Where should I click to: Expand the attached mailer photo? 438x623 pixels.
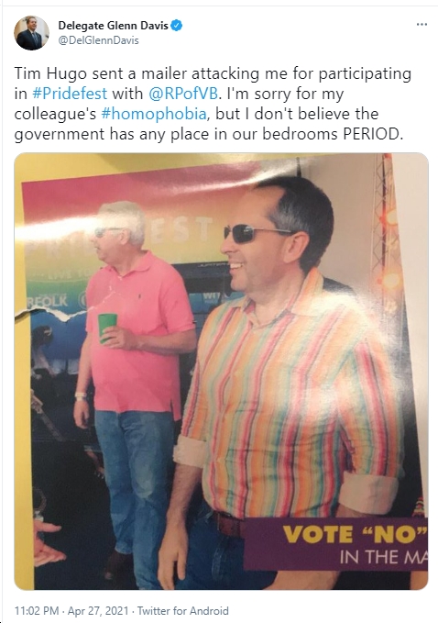coord(222,372)
